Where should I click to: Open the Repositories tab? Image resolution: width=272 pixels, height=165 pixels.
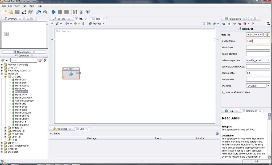24,52
